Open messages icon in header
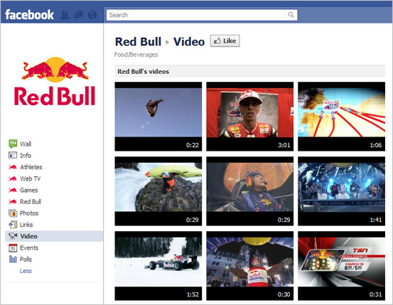Viewport: 393px width, 305px height. [79, 15]
